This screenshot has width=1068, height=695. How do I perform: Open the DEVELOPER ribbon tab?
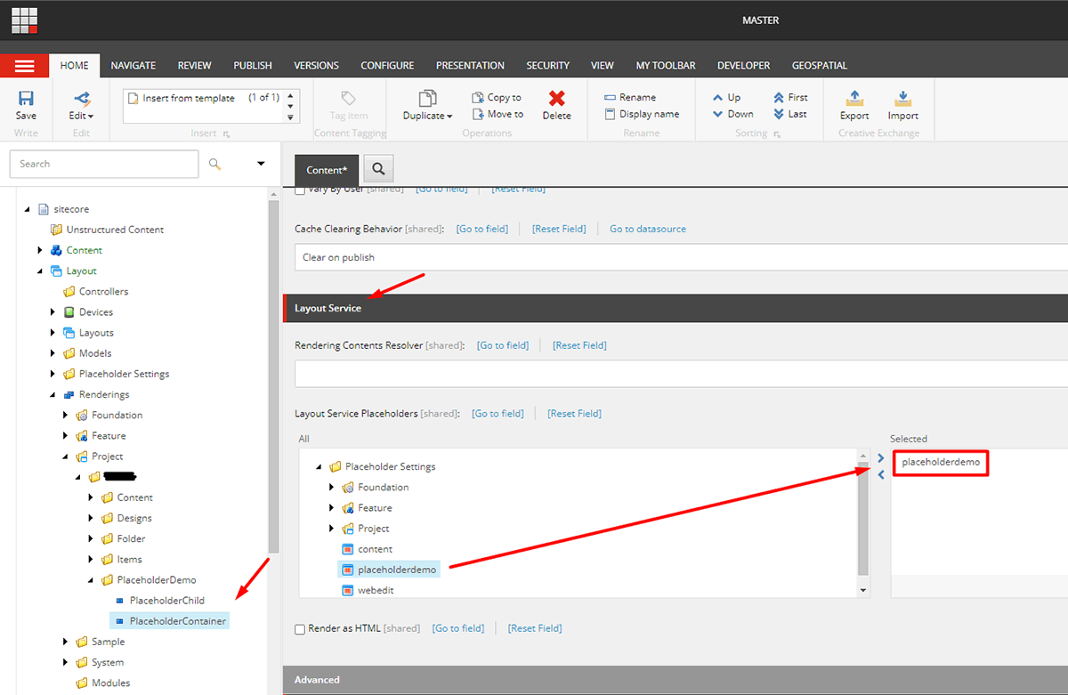pos(743,65)
